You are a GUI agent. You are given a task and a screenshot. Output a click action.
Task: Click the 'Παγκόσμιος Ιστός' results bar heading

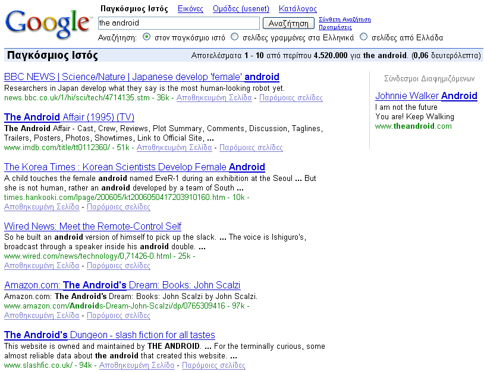click(x=52, y=55)
